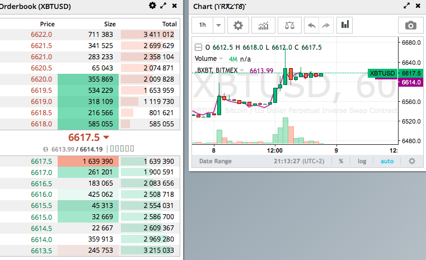426x260 pixels.
Task: Redo the chart action
Action: pos(326,25)
